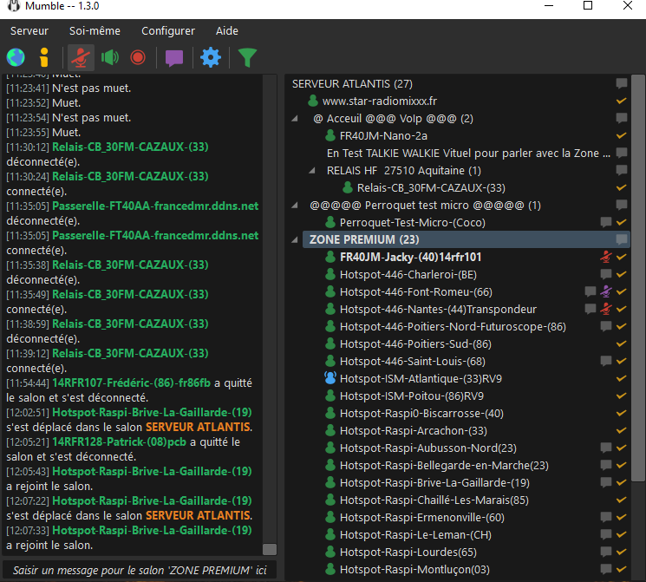Select Hotspot-446-Poitiers-Nord-Futuroscope-(86) user
Screen dimensions: 646x582
pyautogui.click(x=453, y=327)
